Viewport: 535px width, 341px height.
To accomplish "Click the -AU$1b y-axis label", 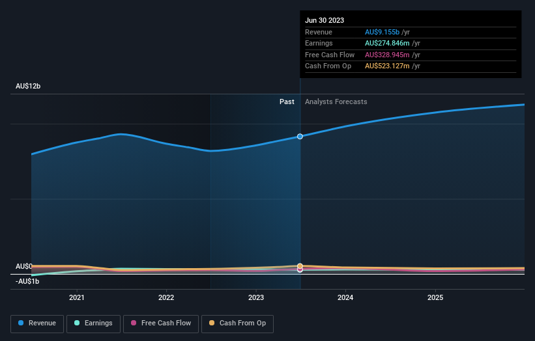I will (x=27, y=281).
